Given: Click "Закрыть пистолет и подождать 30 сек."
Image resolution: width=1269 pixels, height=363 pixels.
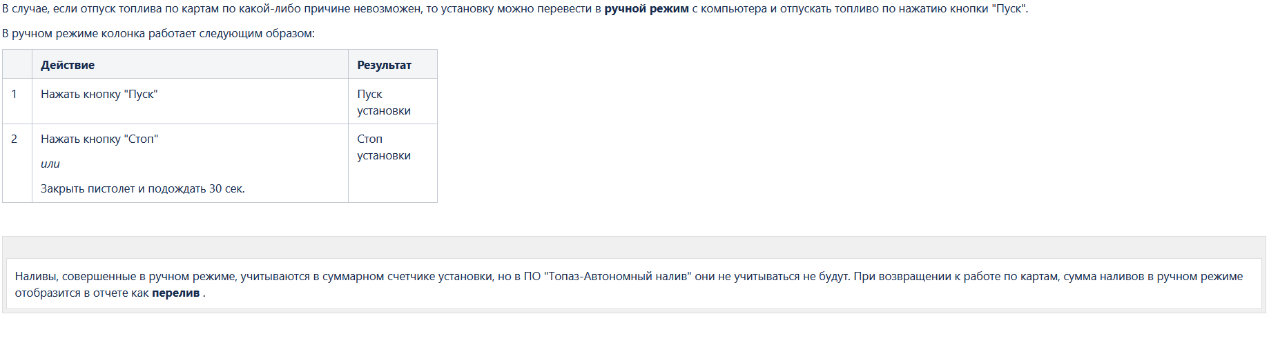Looking at the screenshot, I should click(143, 188).
